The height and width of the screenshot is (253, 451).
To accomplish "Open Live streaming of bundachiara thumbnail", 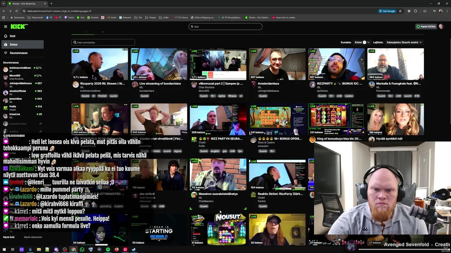I will click(159, 64).
